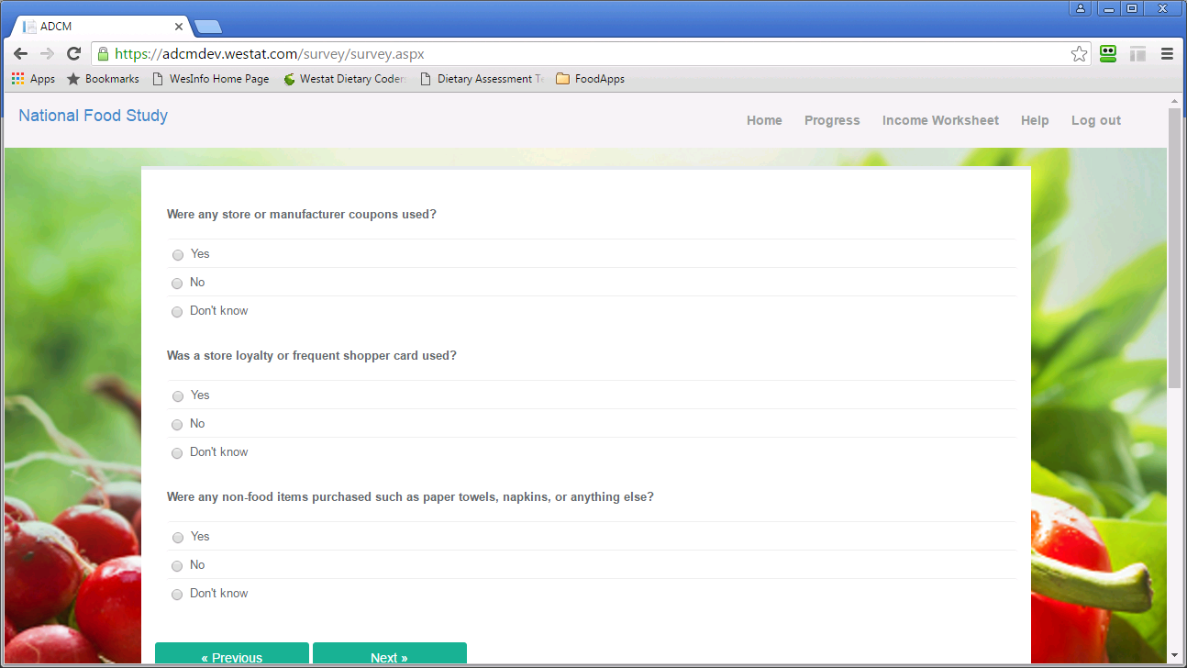Image resolution: width=1187 pixels, height=668 pixels.
Task: Open the Apps grid shortcut
Action: click(33, 79)
